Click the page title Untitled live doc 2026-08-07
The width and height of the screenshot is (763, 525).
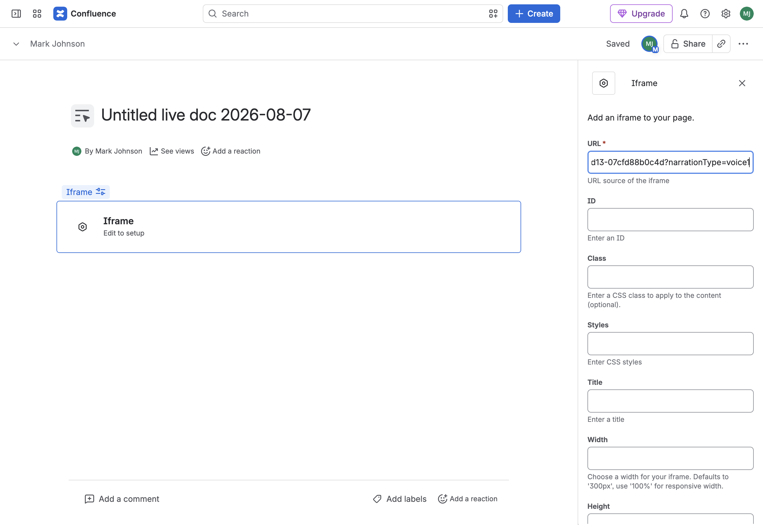click(x=206, y=115)
